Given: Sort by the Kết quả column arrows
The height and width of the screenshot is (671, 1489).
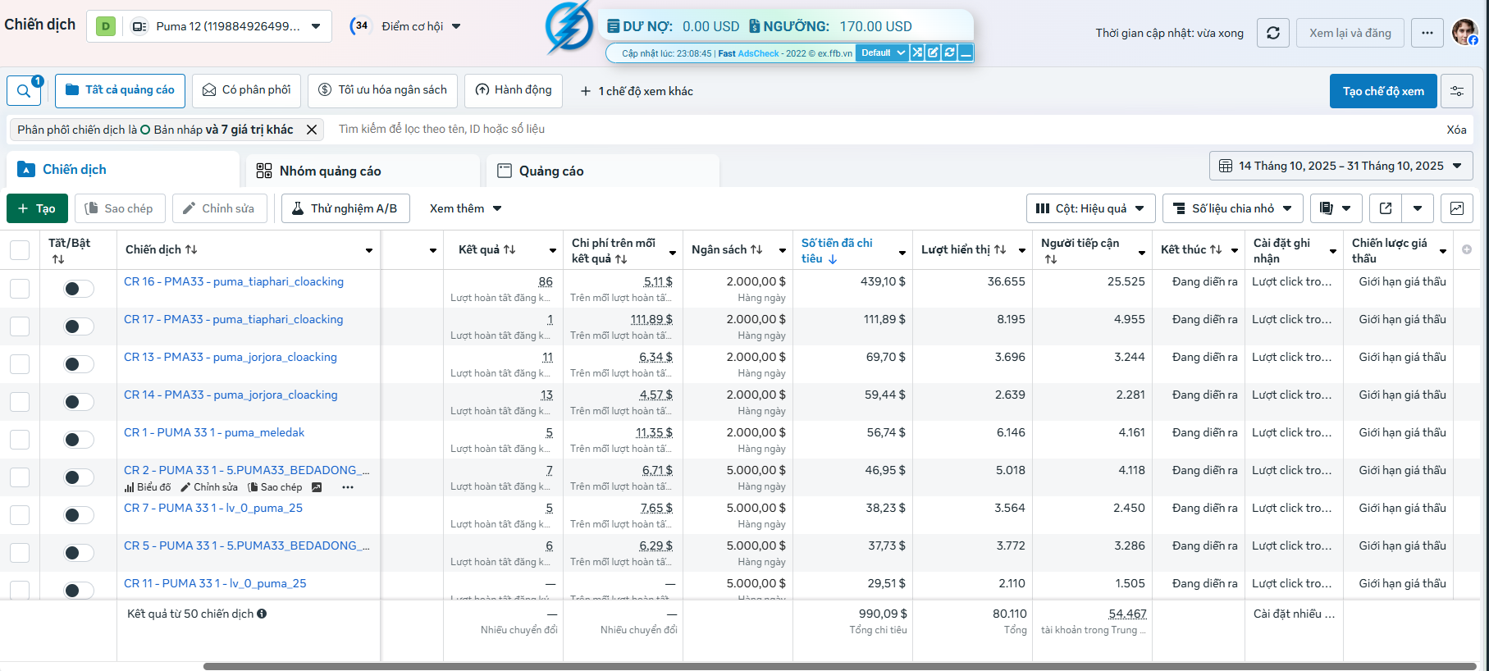Looking at the screenshot, I should tap(509, 249).
